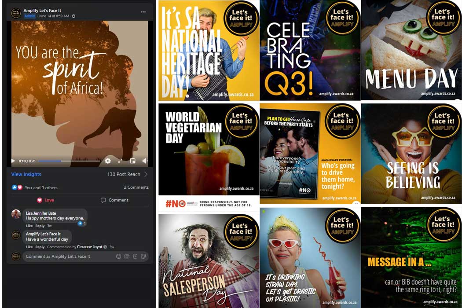This screenshot has width=462, height=308.
Task: Attach a photo using camera icon
Action: (127, 257)
